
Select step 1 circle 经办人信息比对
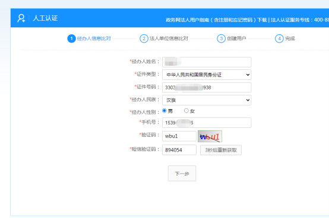point(71,39)
